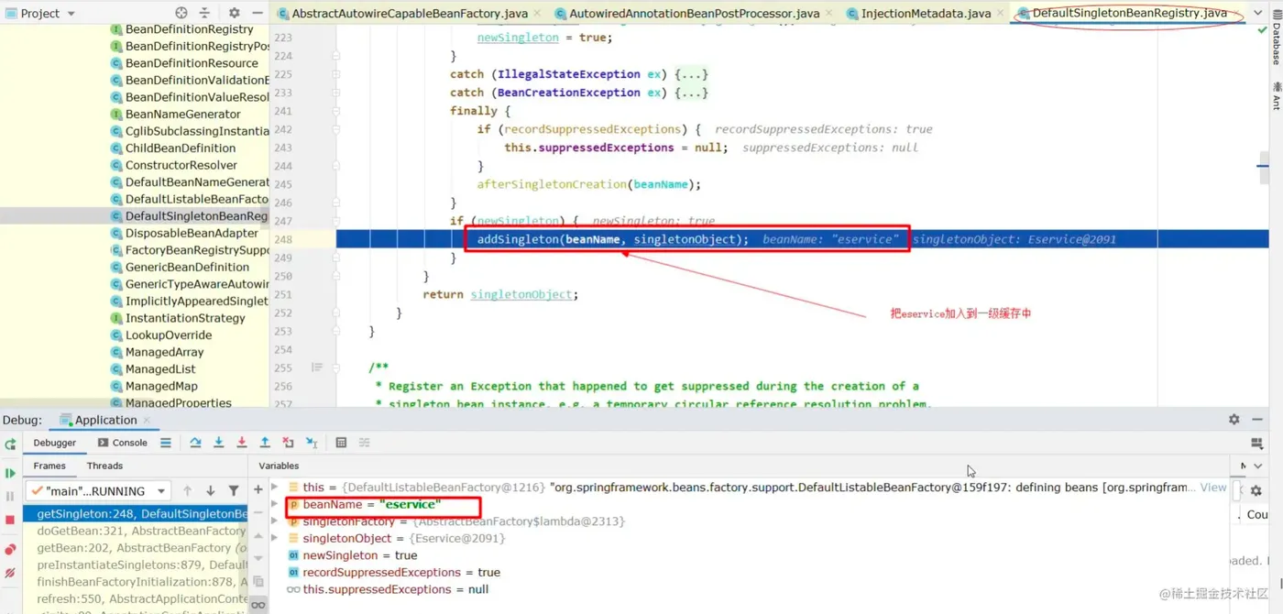The width and height of the screenshot is (1283, 614).
Task: Open the InjectionMetadata.java editor tab
Action: tap(917, 13)
